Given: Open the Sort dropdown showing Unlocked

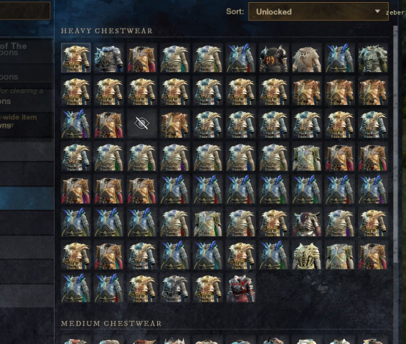Looking at the screenshot, I should click(x=318, y=11).
